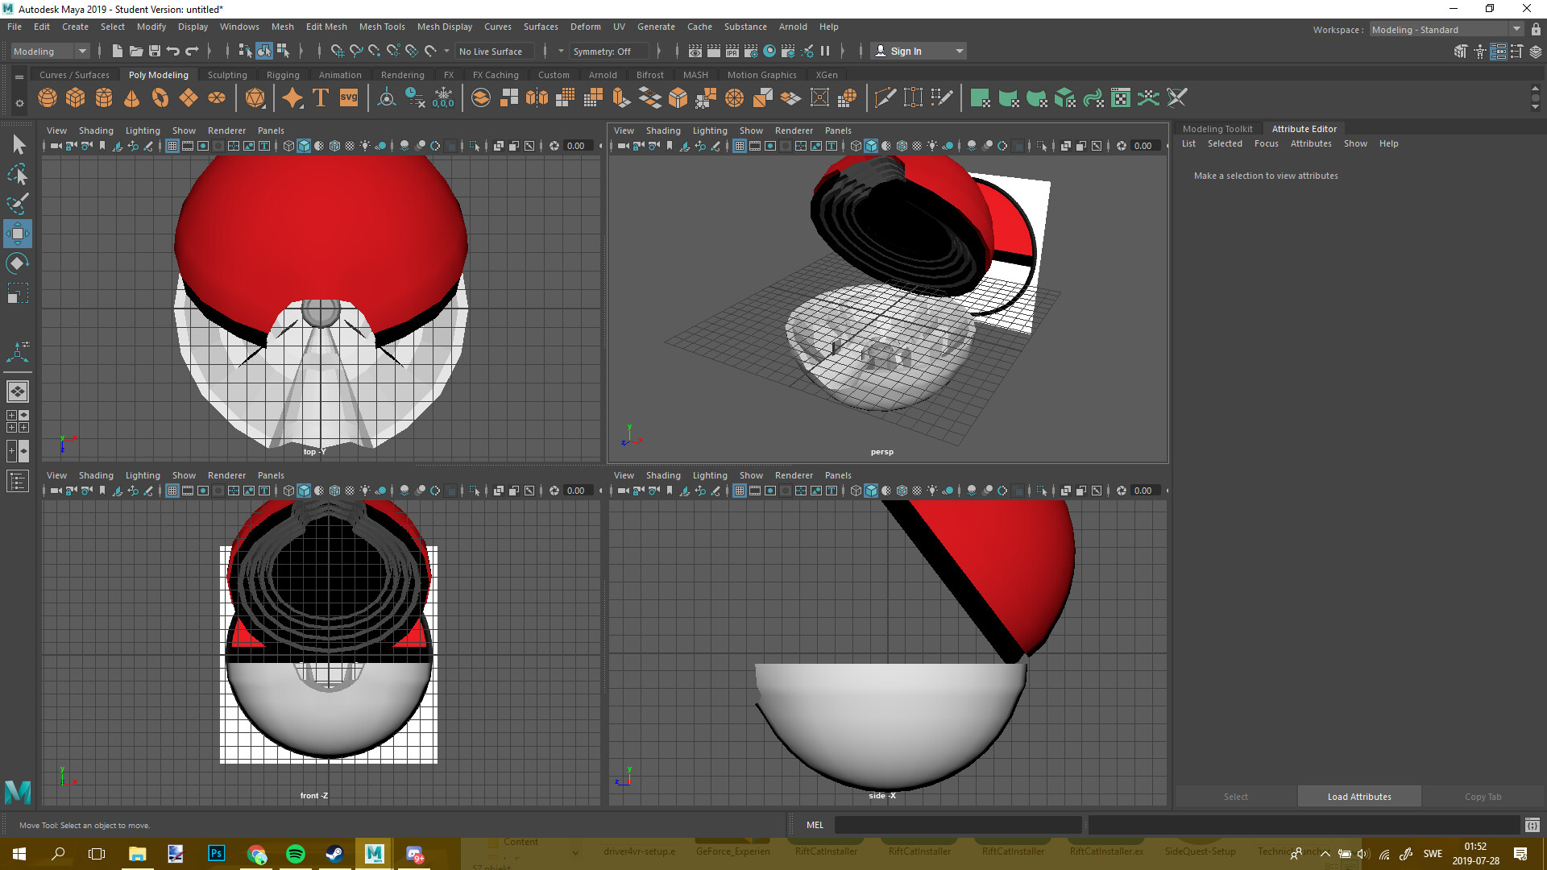
Task: Toggle Snap to Grids magnet icon
Action: click(337, 51)
